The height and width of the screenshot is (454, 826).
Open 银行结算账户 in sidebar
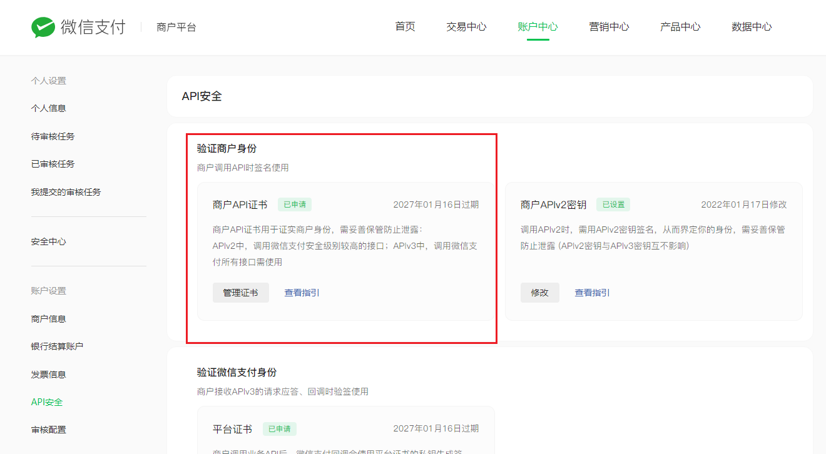(x=58, y=346)
